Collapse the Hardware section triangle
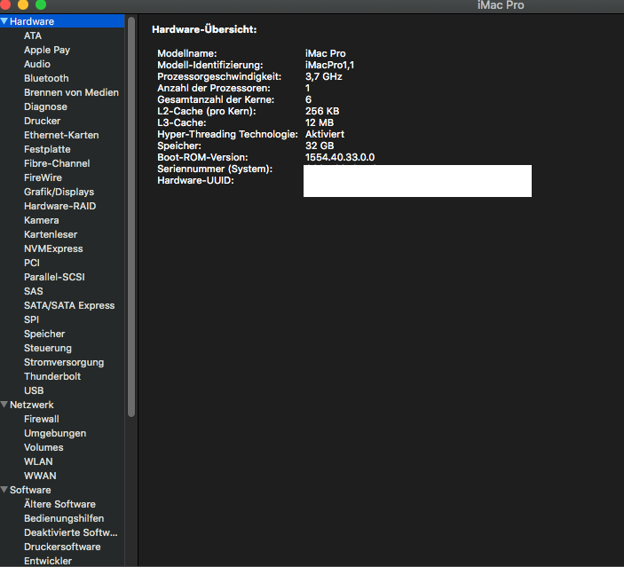This screenshot has width=624, height=567. point(4,21)
